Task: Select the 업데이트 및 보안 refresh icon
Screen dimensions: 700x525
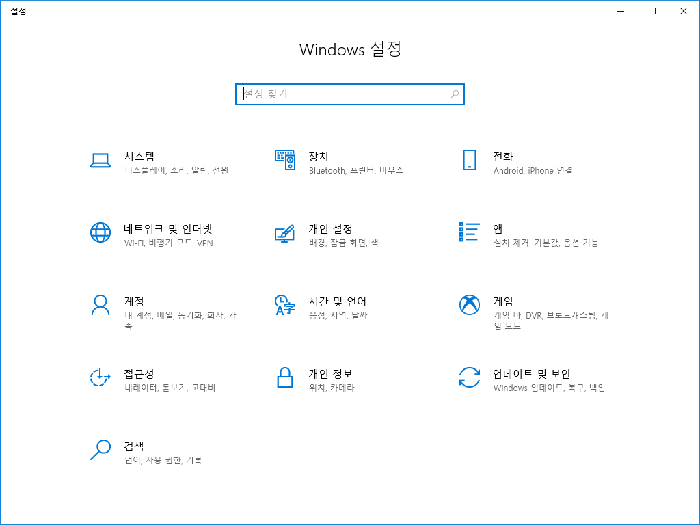Action: tap(469, 377)
